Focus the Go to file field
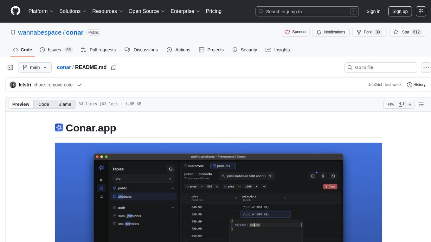The height and width of the screenshot is (242, 431). click(381, 67)
